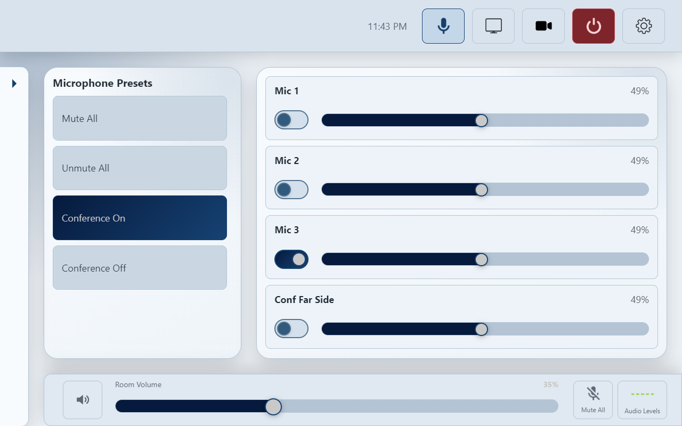Click the Mic 2 49% value

click(x=640, y=161)
